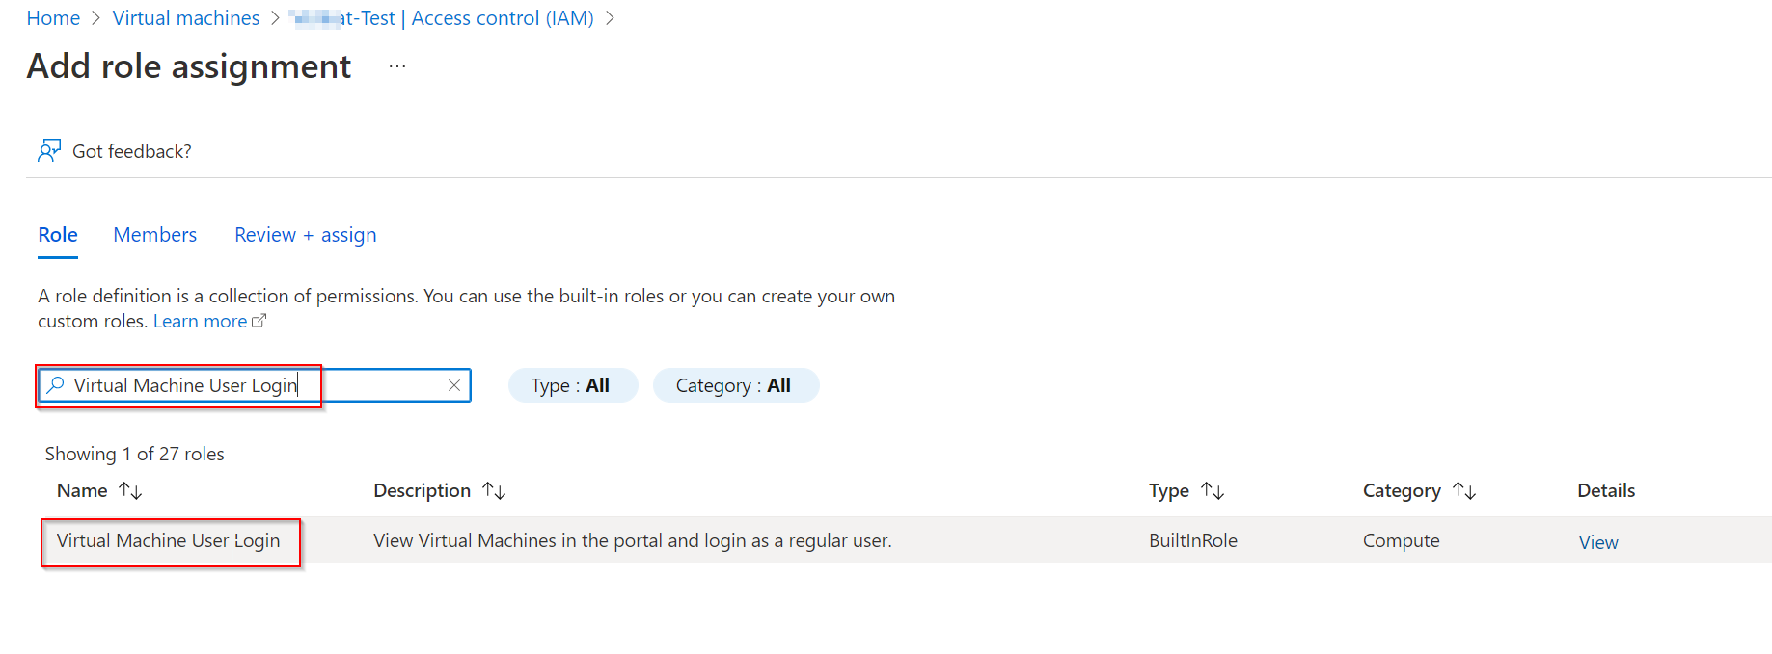Click Showing 1 of 27 roles text

pos(134,454)
